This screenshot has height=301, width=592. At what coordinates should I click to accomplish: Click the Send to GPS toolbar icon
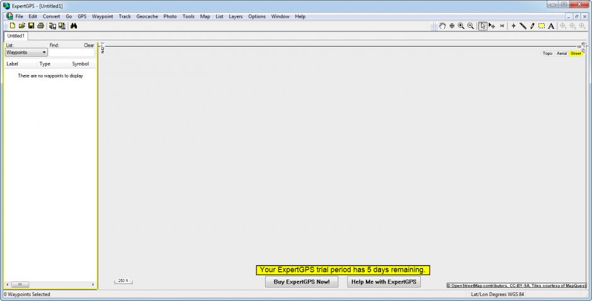tap(62, 26)
